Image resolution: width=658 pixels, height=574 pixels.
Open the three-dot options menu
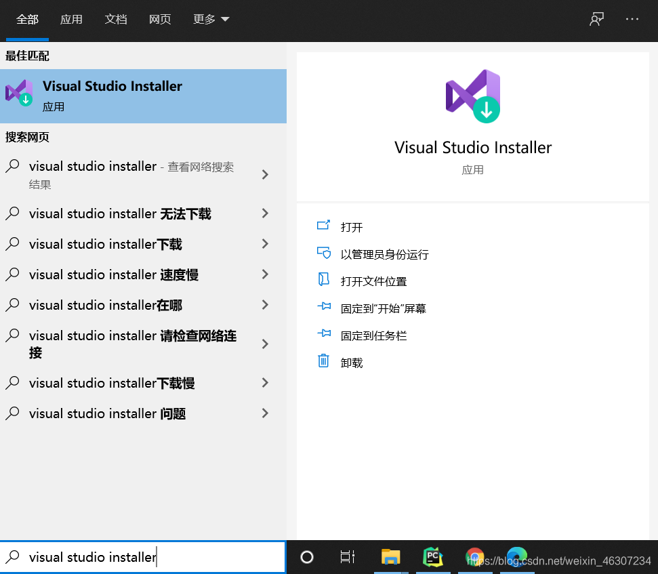pyautogui.click(x=632, y=19)
